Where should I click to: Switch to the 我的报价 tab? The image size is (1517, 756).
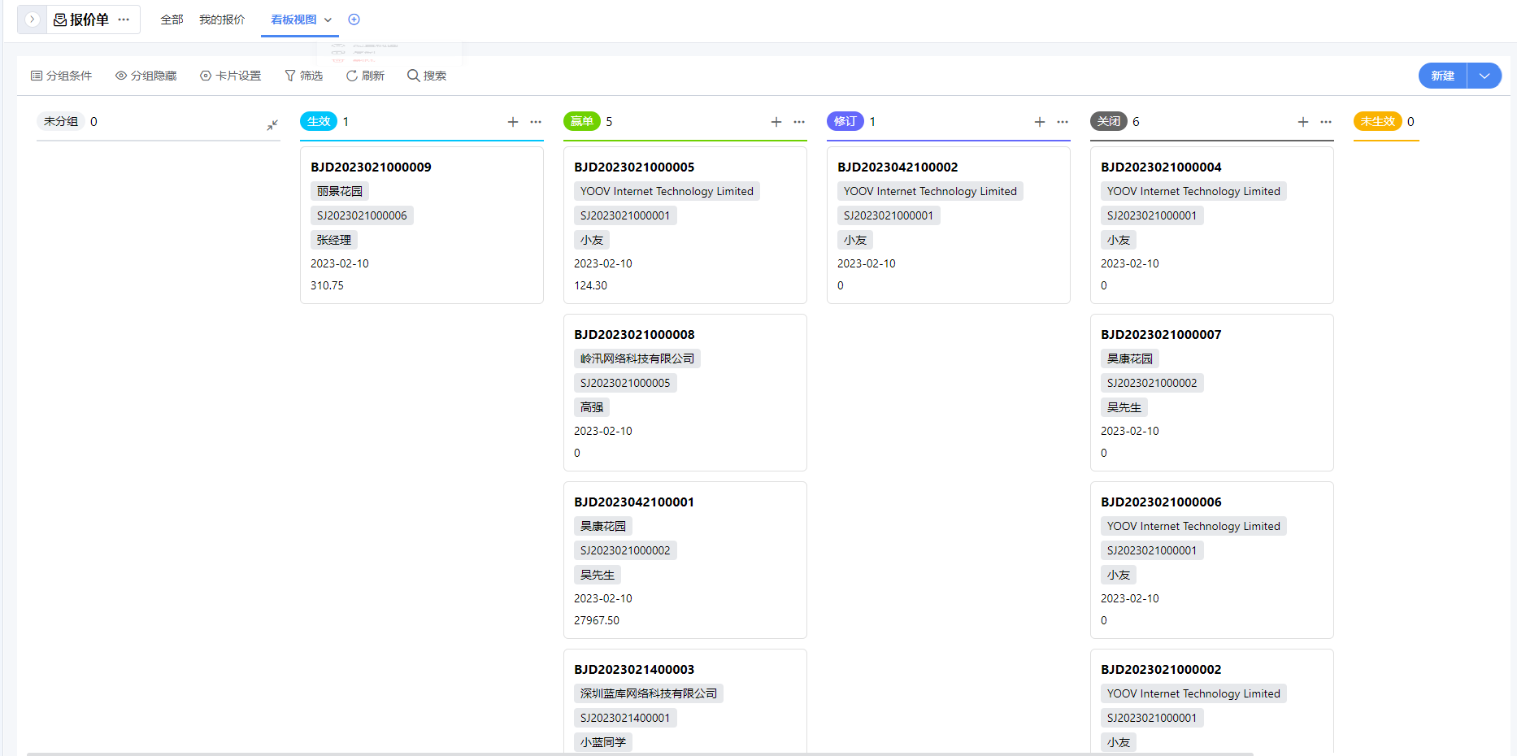(x=222, y=20)
